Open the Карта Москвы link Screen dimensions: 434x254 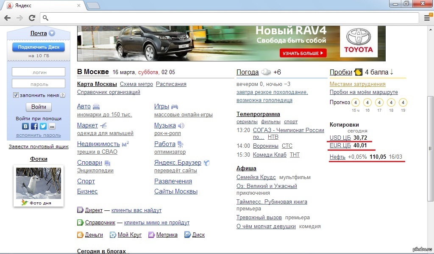97,84
